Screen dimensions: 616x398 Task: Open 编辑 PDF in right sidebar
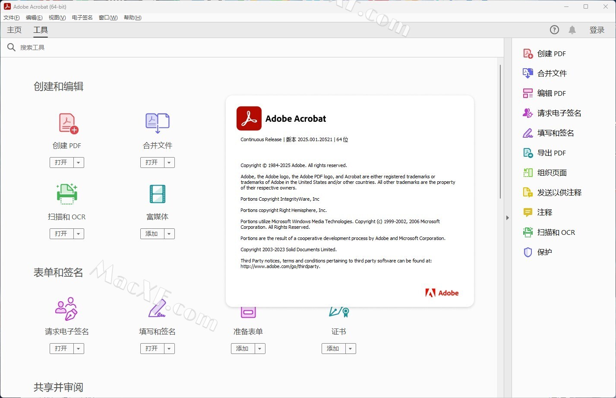point(544,93)
